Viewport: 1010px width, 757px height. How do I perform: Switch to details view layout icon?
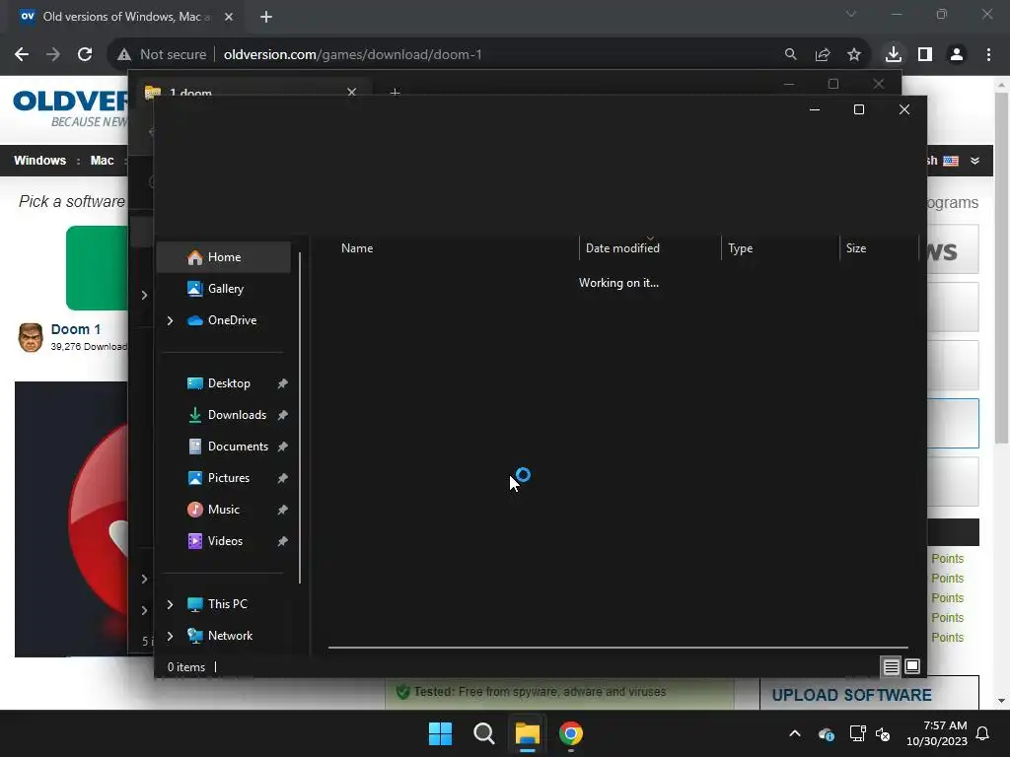coord(891,667)
